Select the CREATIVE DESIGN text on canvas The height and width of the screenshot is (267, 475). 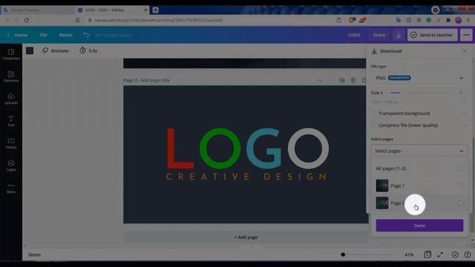click(x=246, y=177)
